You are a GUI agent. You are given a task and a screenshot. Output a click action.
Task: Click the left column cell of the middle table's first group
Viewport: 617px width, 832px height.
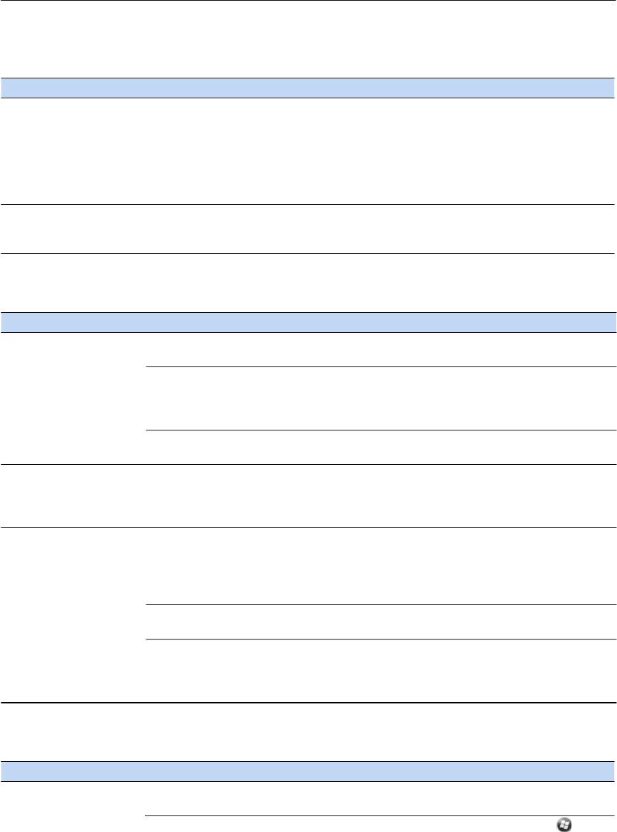pos(74,399)
